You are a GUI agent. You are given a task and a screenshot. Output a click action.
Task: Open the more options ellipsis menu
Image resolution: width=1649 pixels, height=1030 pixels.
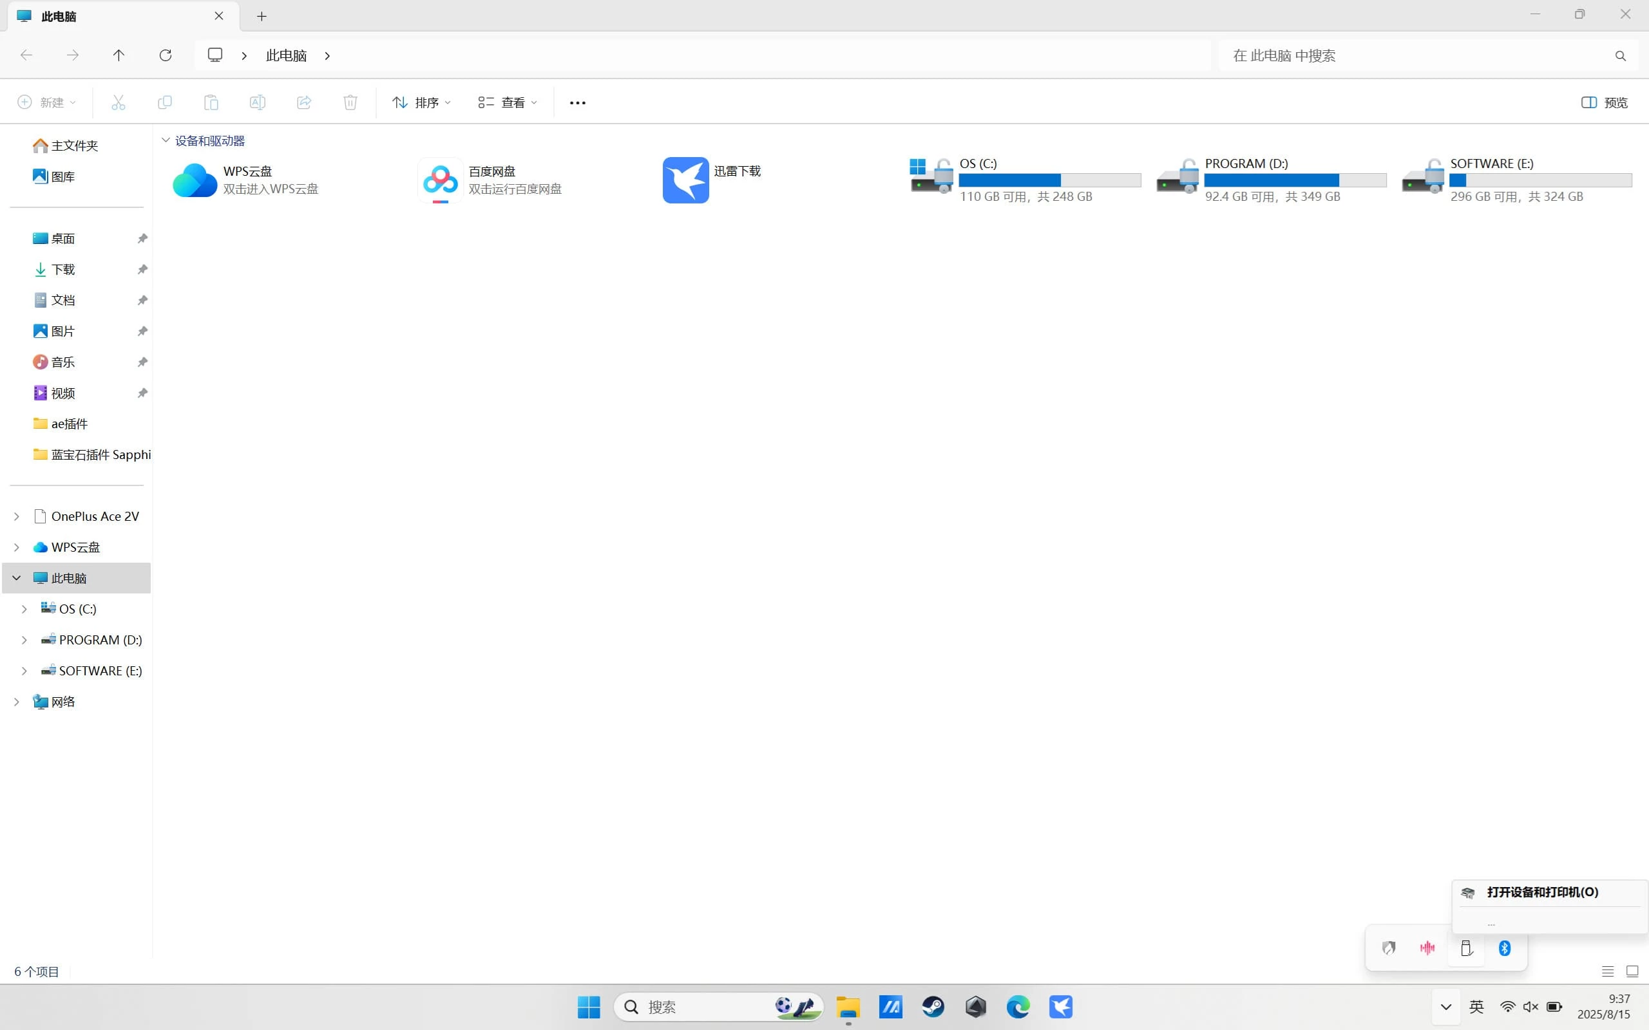click(577, 102)
